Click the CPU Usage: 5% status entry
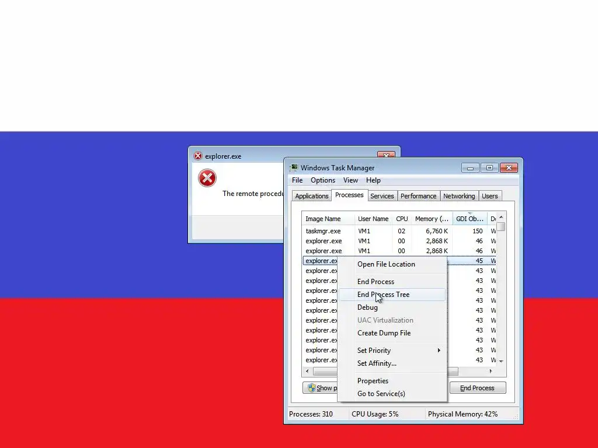 [x=375, y=414]
